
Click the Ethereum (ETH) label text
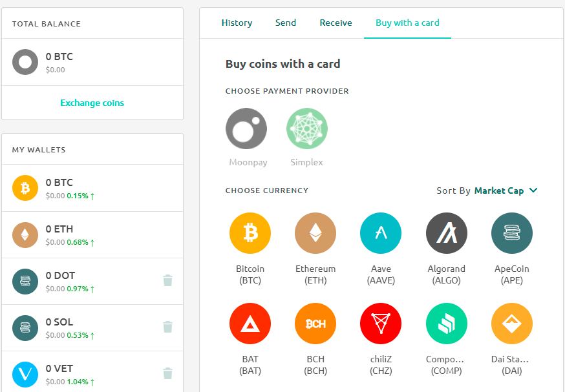[315, 274]
